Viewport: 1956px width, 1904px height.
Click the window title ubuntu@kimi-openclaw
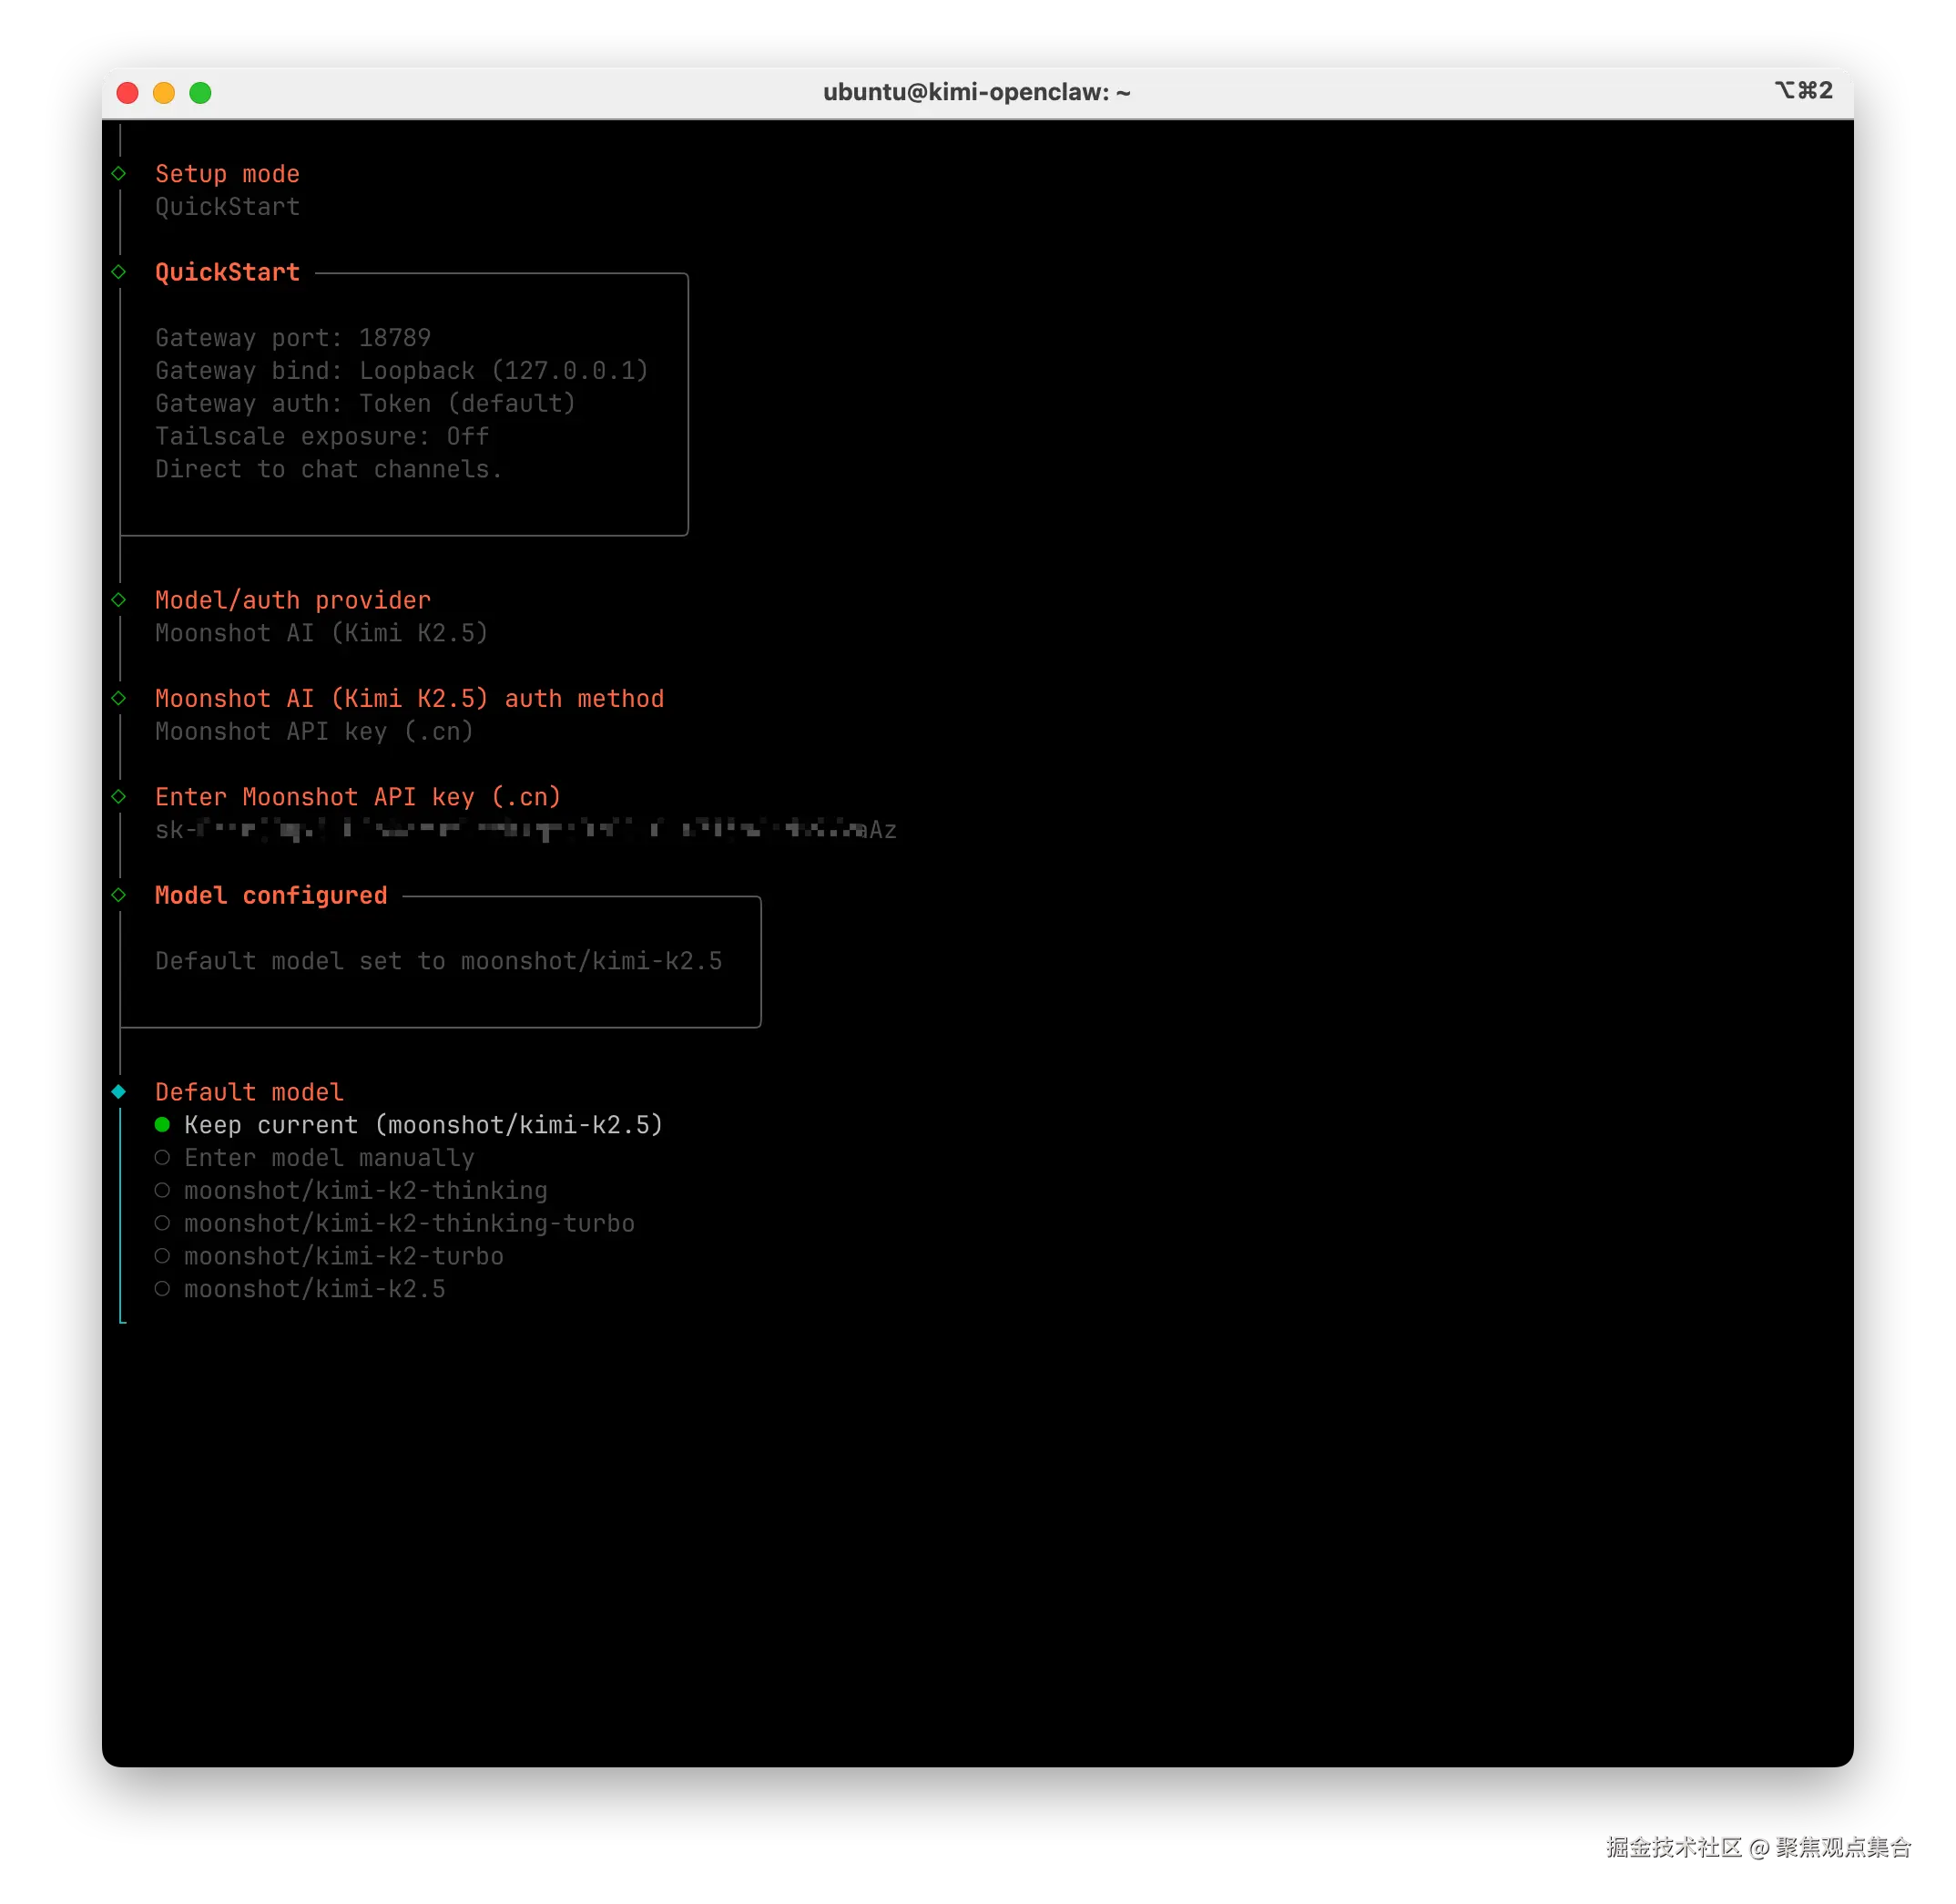click(976, 92)
